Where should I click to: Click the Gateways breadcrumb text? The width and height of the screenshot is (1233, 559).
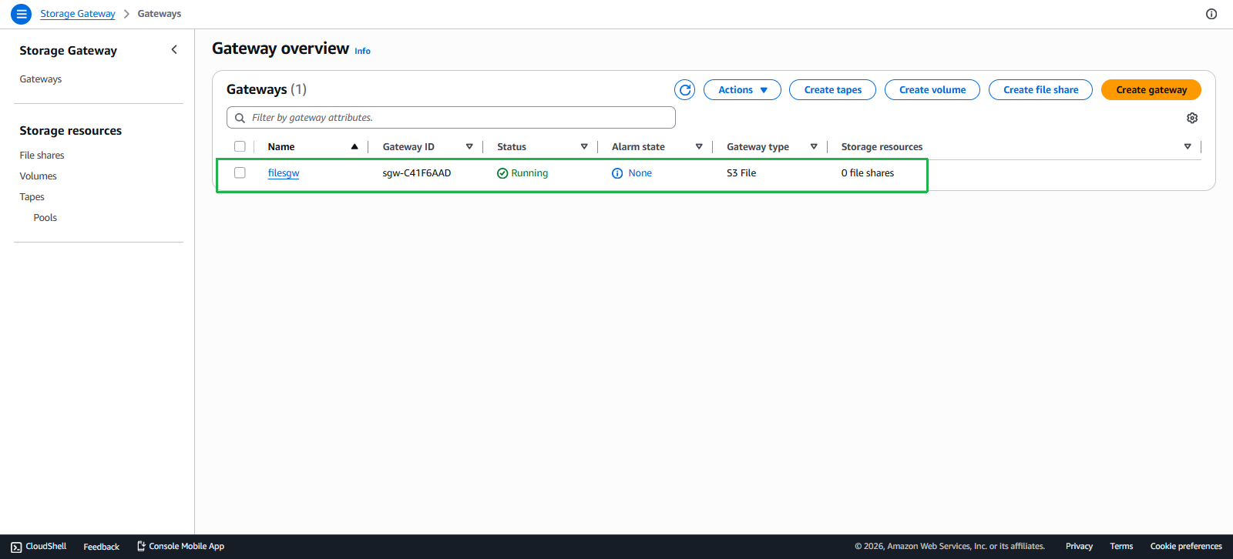160,14
